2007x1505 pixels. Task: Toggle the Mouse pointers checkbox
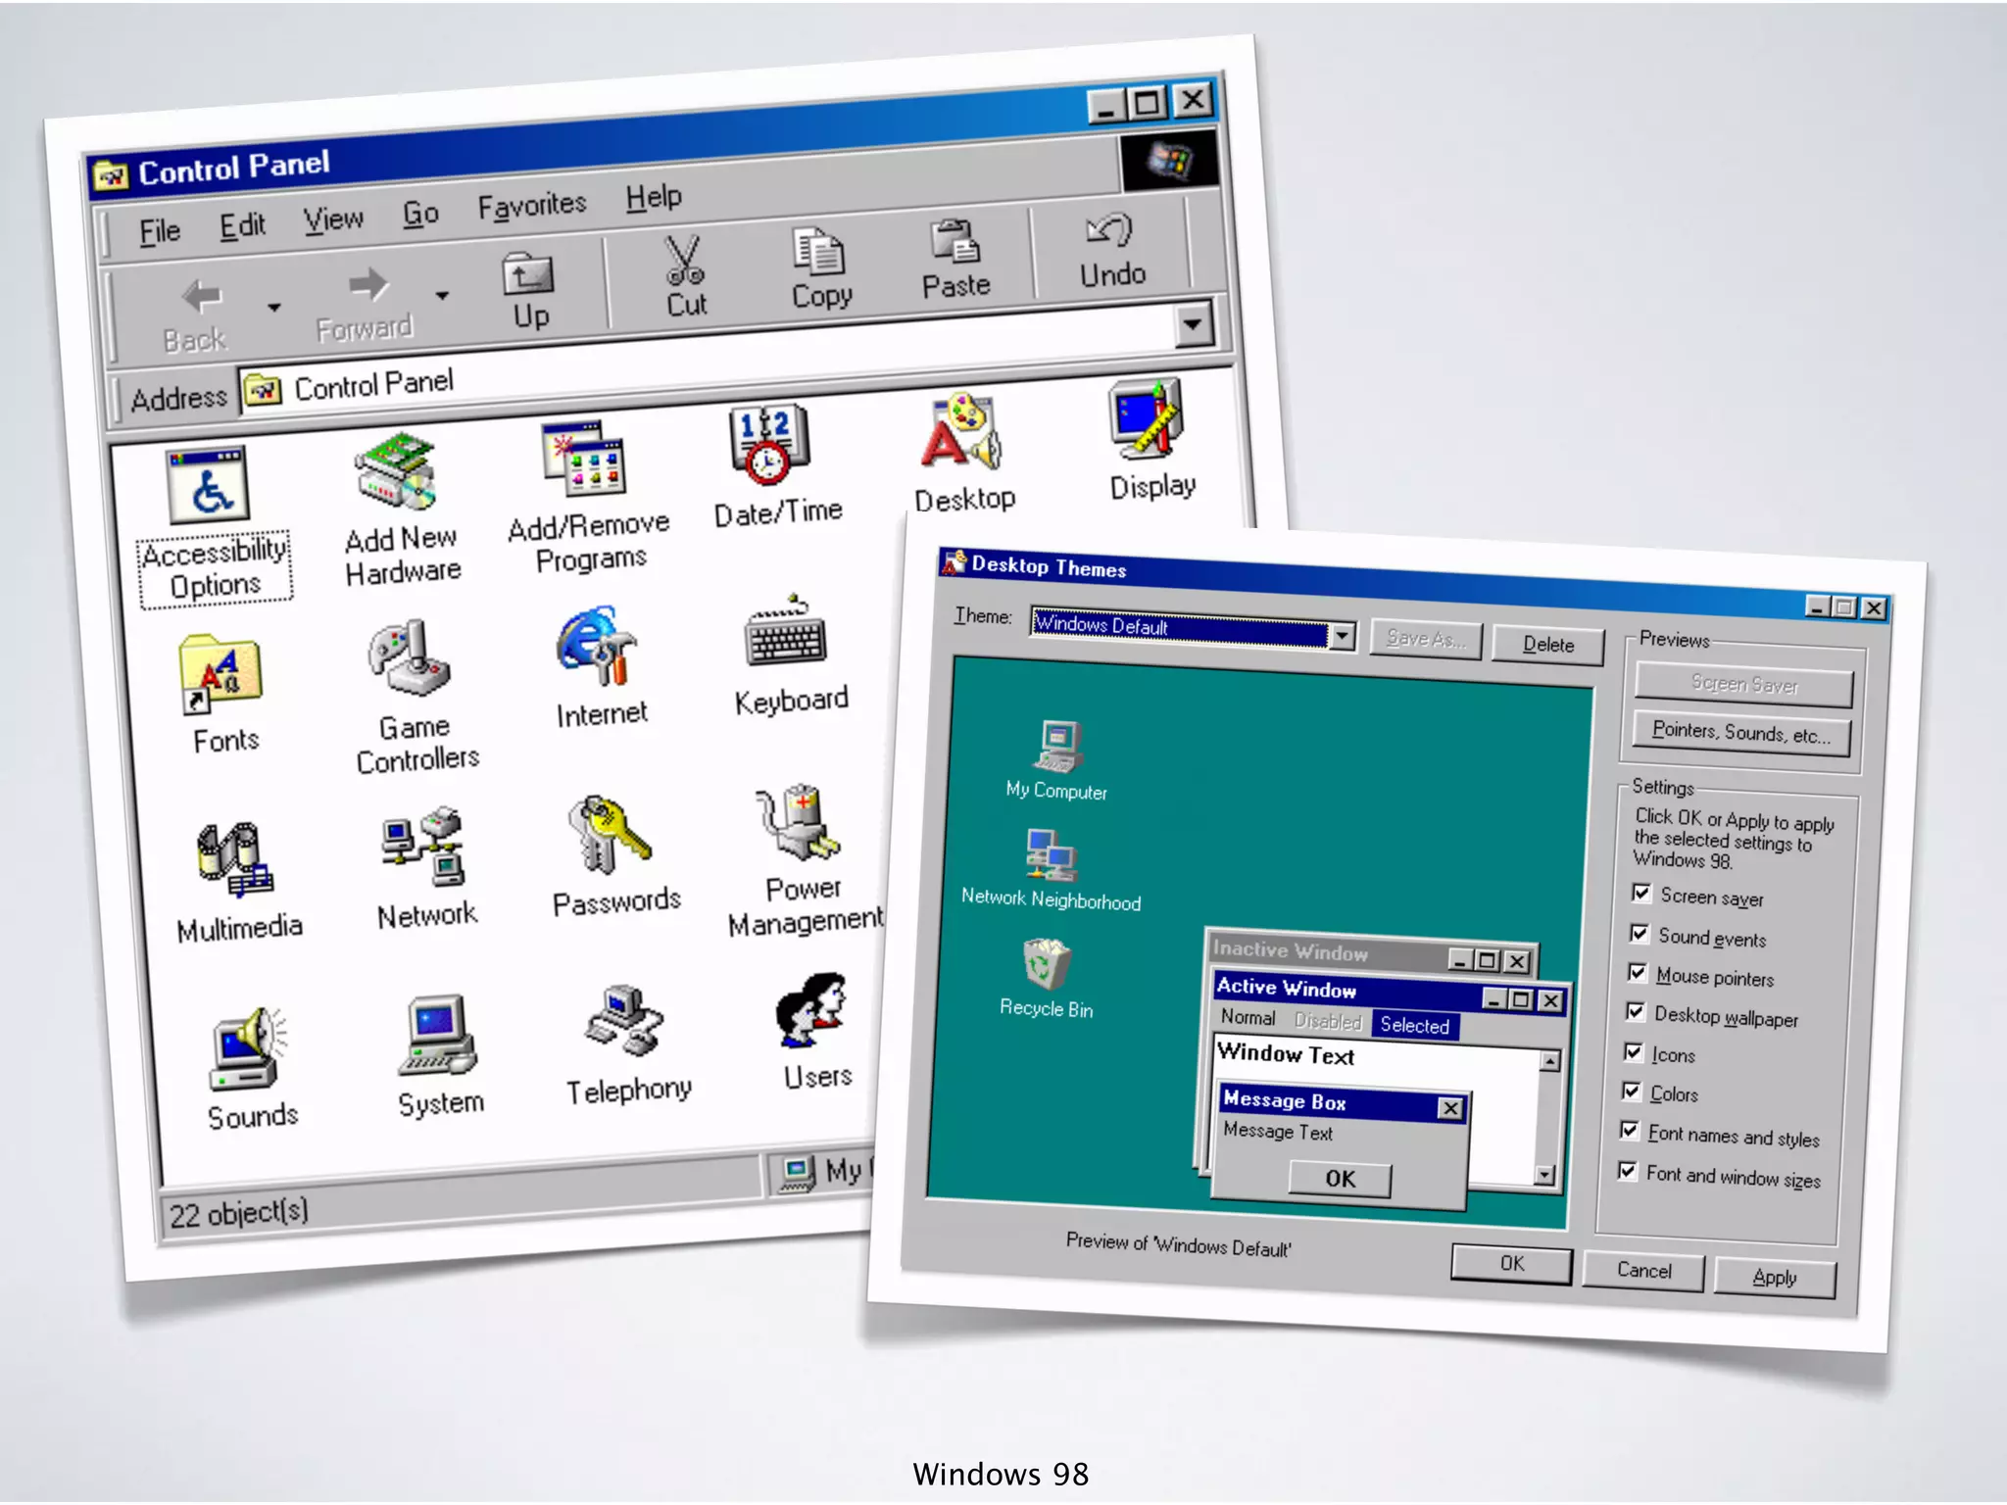1637,972
